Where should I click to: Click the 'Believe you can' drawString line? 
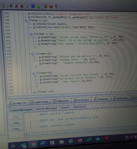[74, 56]
